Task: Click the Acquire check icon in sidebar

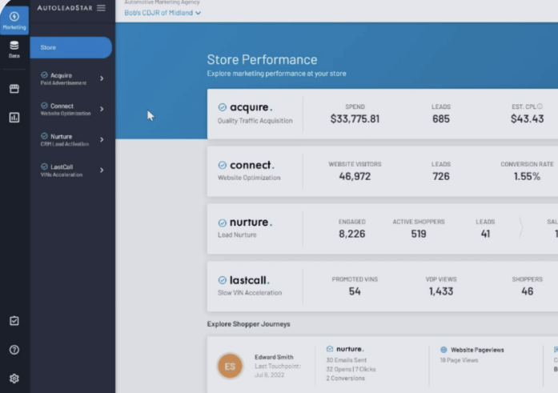Action: click(x=44, y=75)
